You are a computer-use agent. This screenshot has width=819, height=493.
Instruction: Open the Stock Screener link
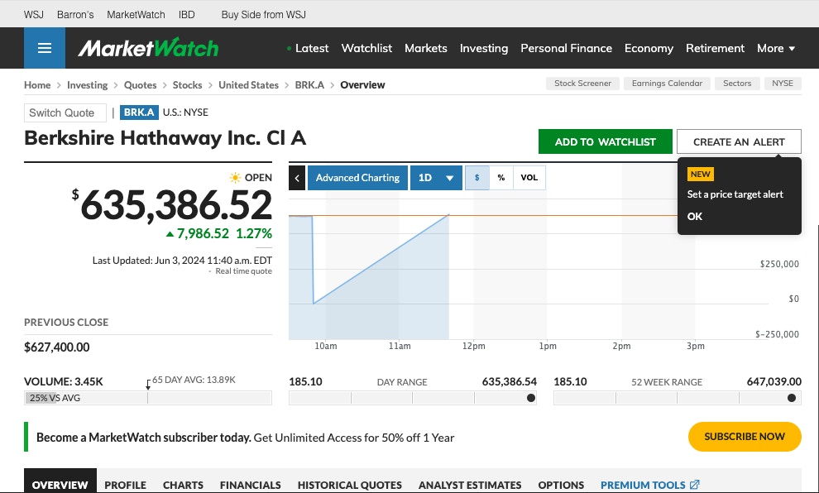pos(582,84)
